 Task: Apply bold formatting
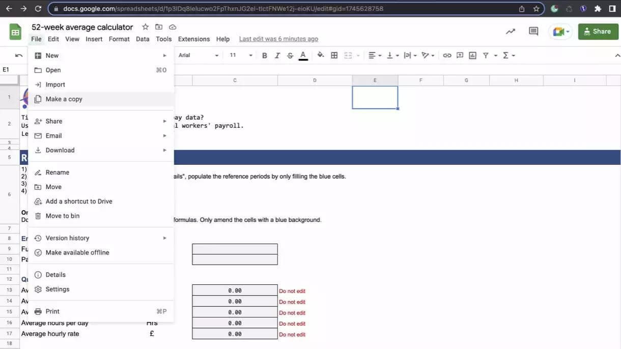click(x=264, y=55)
